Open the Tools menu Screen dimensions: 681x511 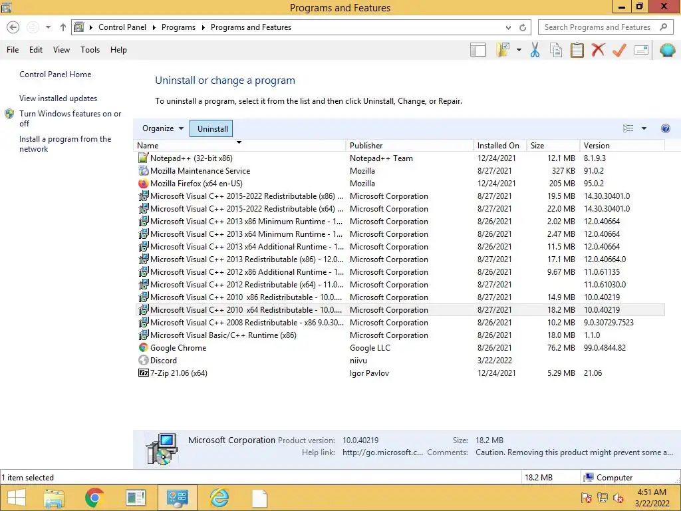[x=90, y=50]
